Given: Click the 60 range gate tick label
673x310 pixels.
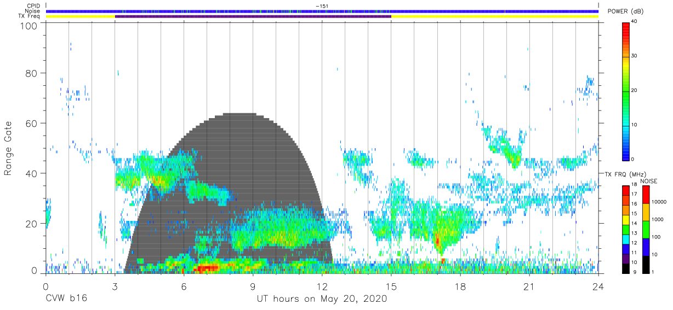Looking at the screenshot, I should click(x=31, y=124).
